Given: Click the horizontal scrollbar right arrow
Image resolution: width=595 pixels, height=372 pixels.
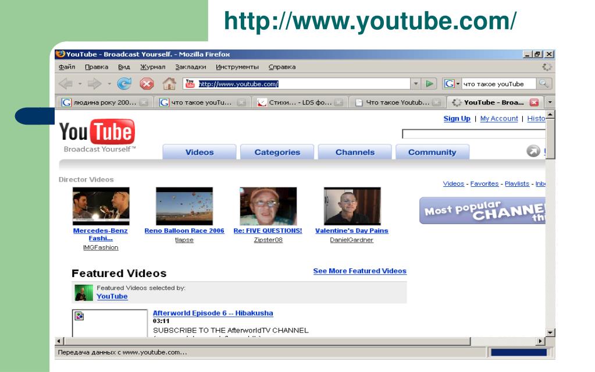Looking at the screenshot, I should click(540, 341).
